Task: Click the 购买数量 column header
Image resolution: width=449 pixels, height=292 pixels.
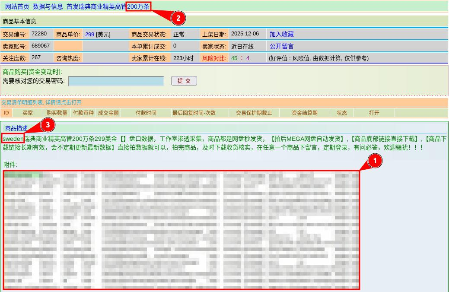Action: 57,113
